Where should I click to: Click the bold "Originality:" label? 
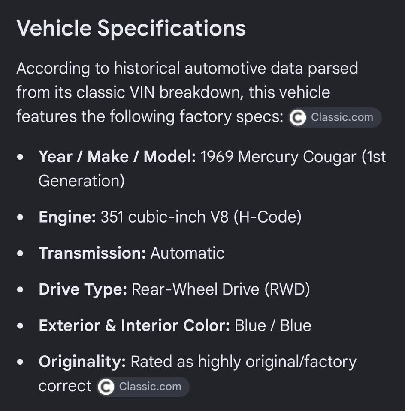82,362
